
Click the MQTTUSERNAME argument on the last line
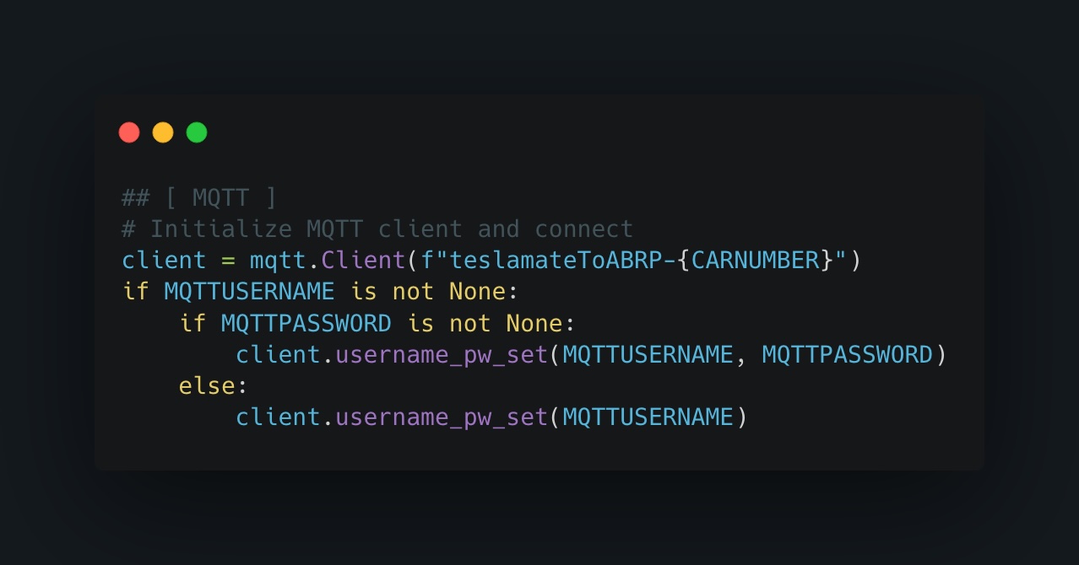648,417
